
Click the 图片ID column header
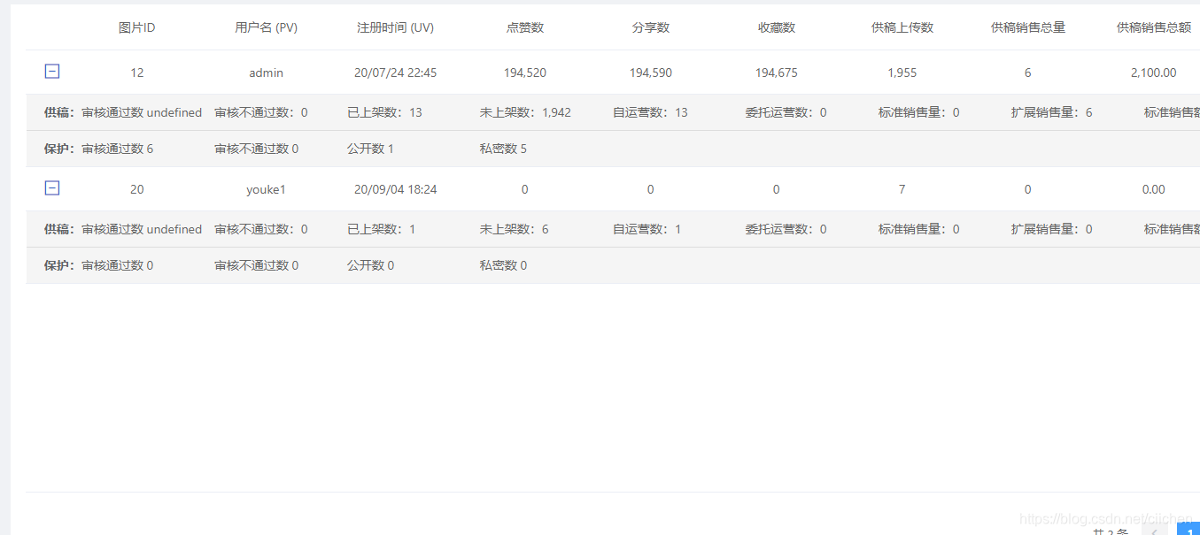pyautogui.click(x=137, y=27)
